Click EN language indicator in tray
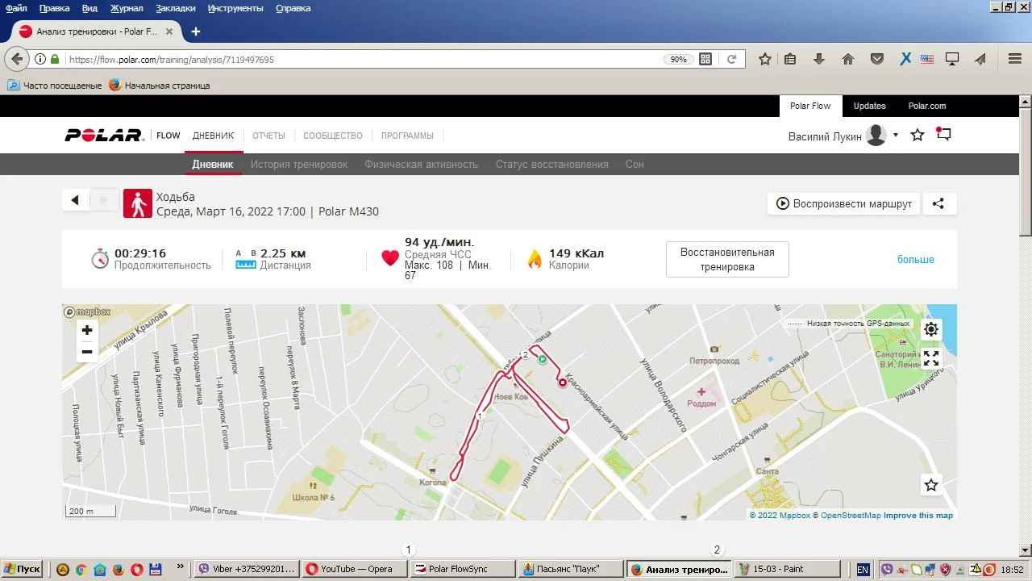 (863, 569)
